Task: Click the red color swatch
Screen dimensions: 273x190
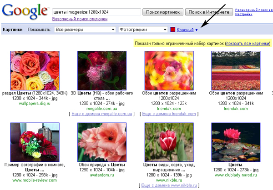Action: click(x=172, y=30)
